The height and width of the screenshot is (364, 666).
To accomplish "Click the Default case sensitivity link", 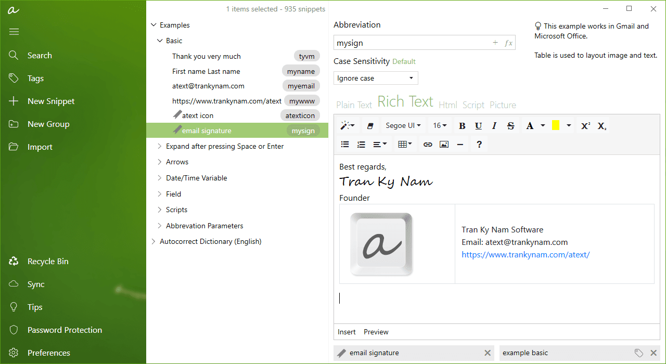I will click(404, 61).
